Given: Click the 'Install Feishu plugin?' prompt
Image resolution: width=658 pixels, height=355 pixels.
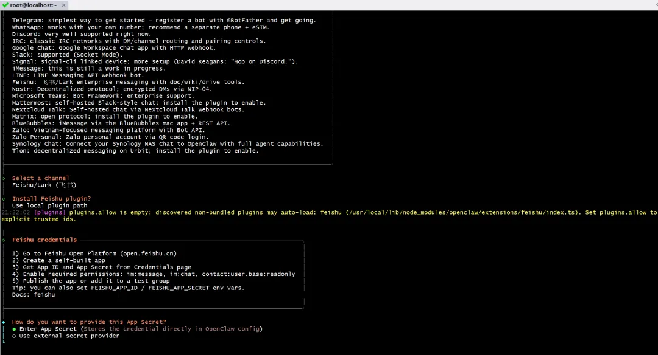Looking at the screenshot, I should pos(51,199).
